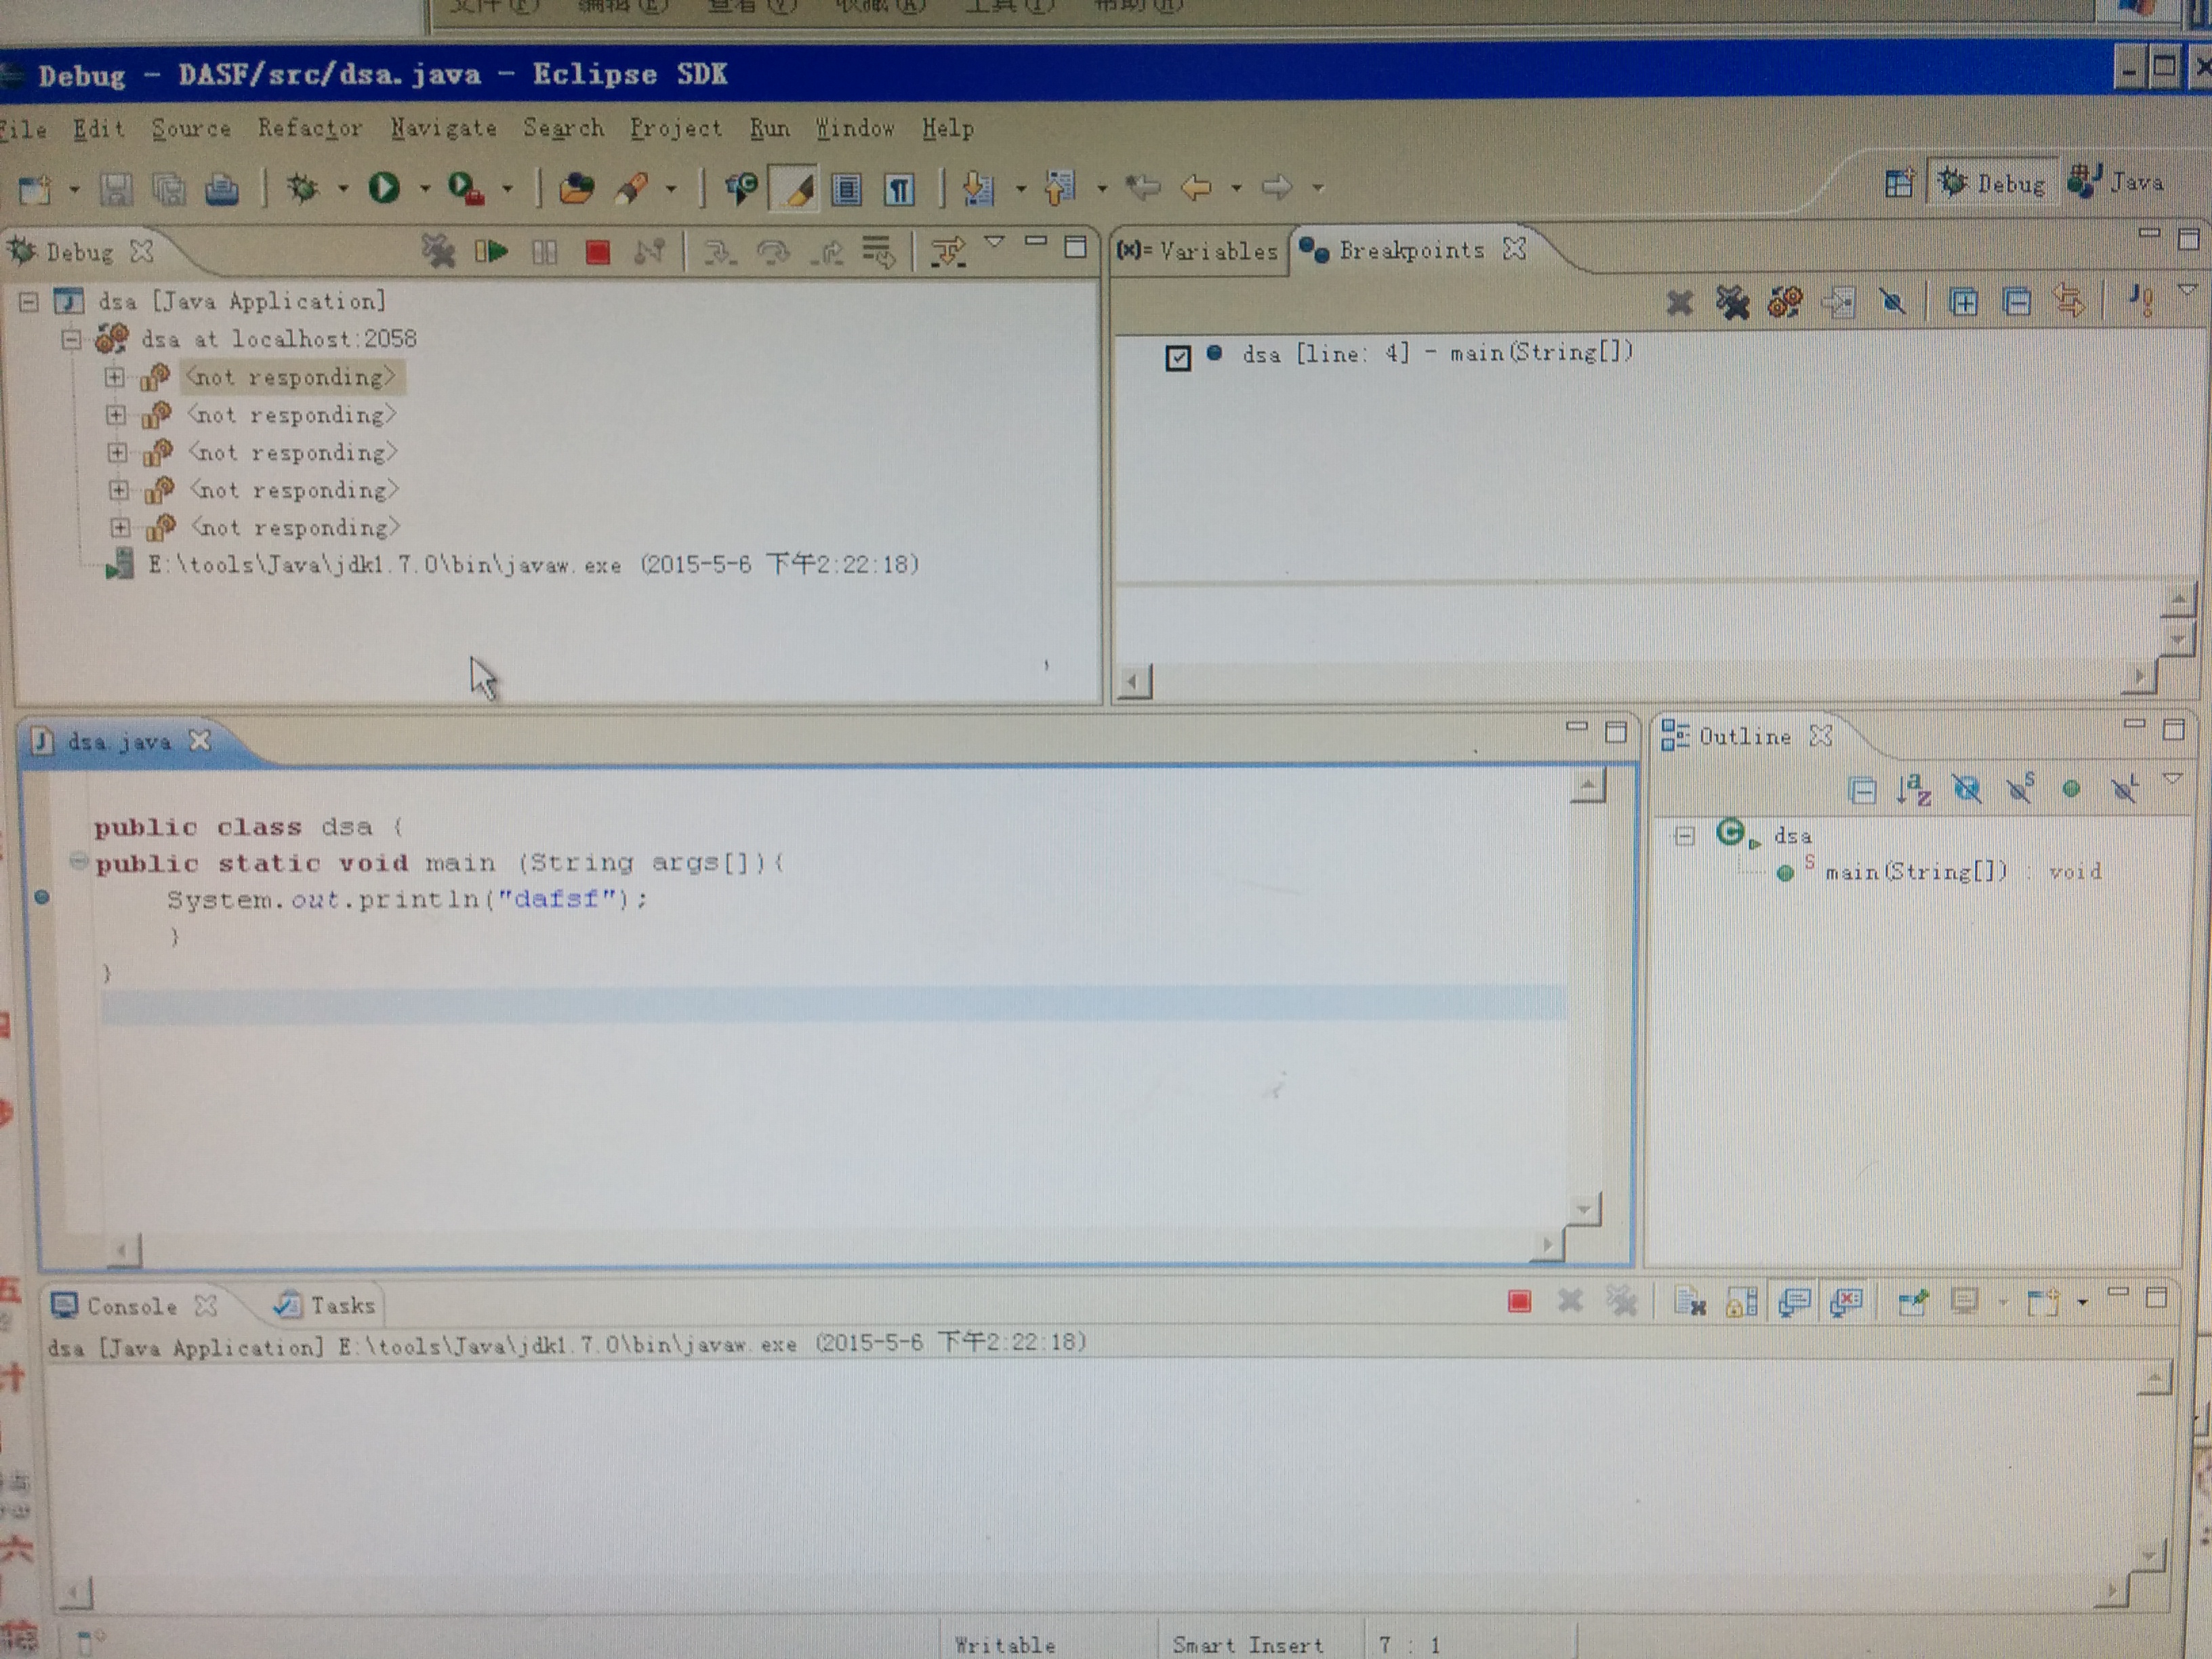2212x1659 pixels.
Task: Click editor vertical scrollbar up arrow
Action: pyautogui.click(x=1588, y=787)
